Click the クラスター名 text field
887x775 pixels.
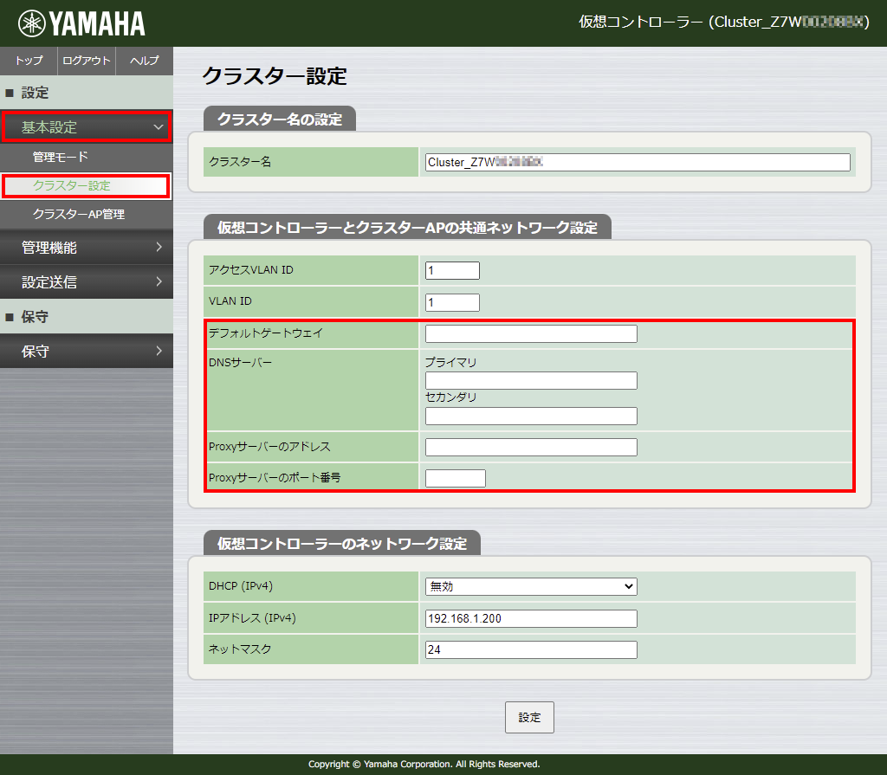(638, 163)
